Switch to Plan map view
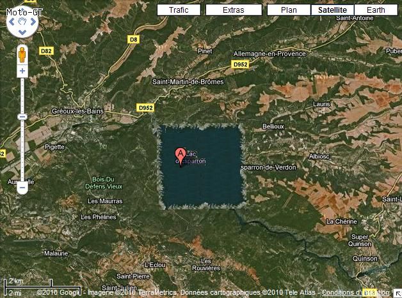 289,10
